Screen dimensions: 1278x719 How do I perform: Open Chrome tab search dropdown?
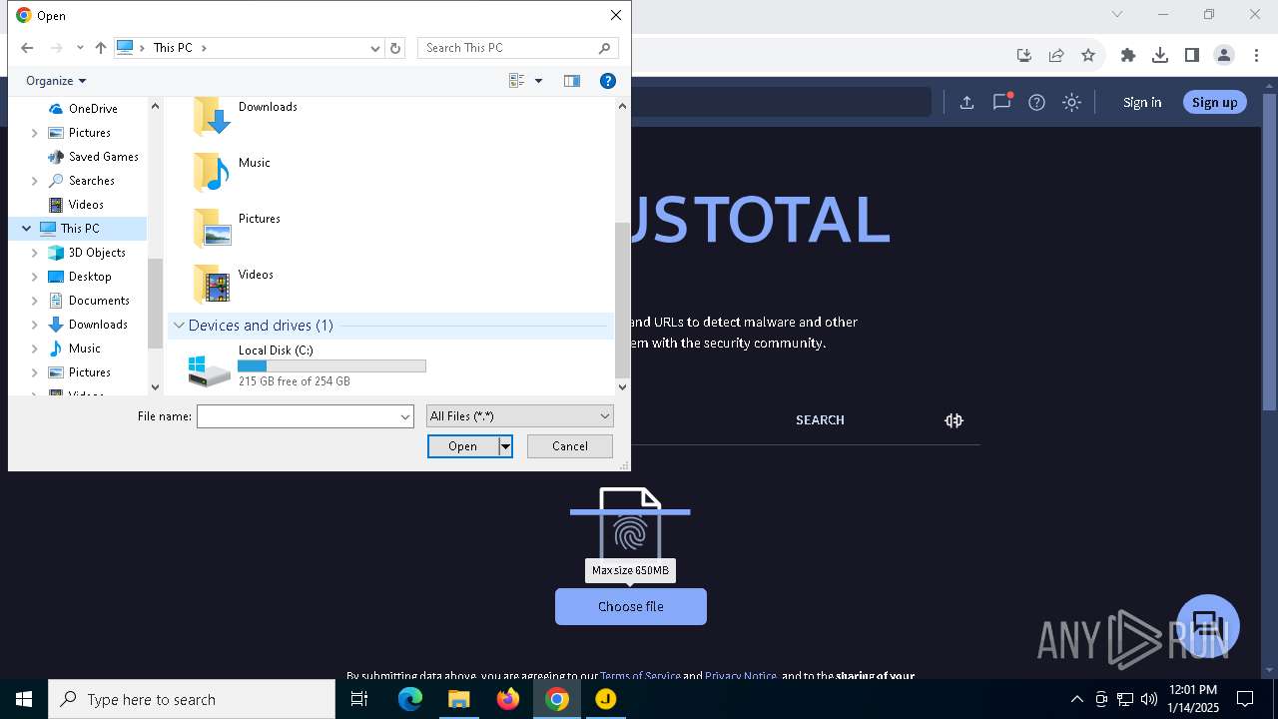point(1117,14)
